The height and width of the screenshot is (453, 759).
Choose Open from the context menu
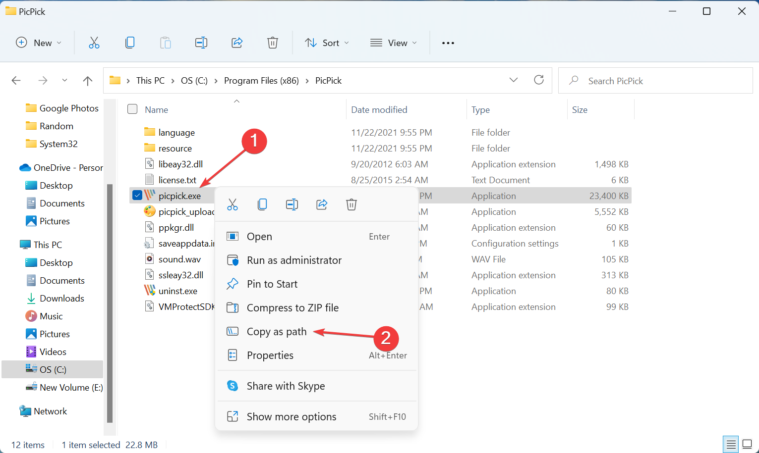point(317,237)
